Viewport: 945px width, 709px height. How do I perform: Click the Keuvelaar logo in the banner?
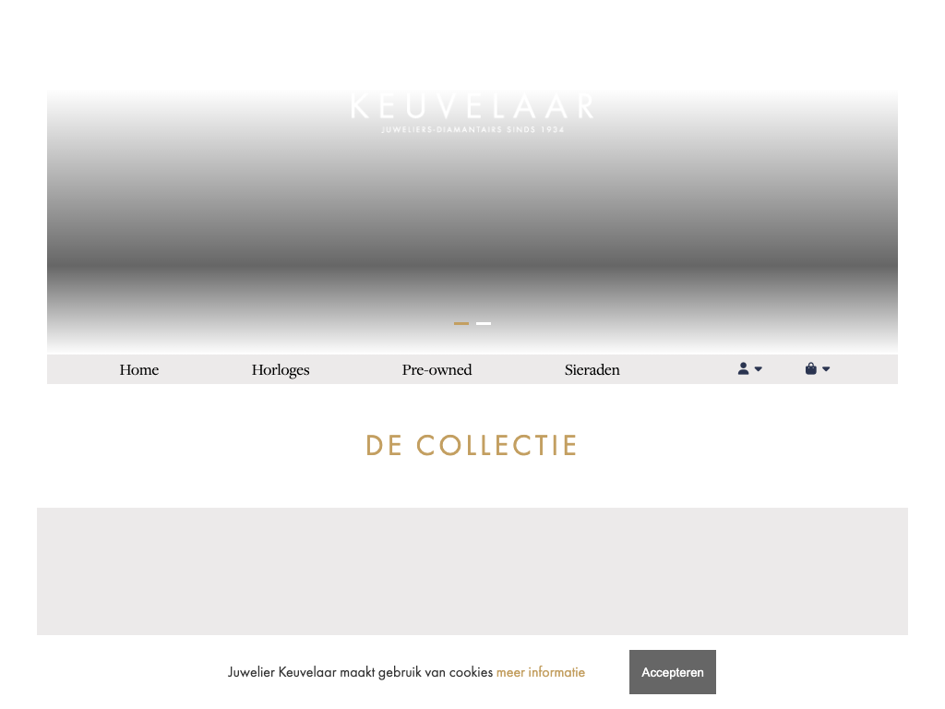point(472,112)
